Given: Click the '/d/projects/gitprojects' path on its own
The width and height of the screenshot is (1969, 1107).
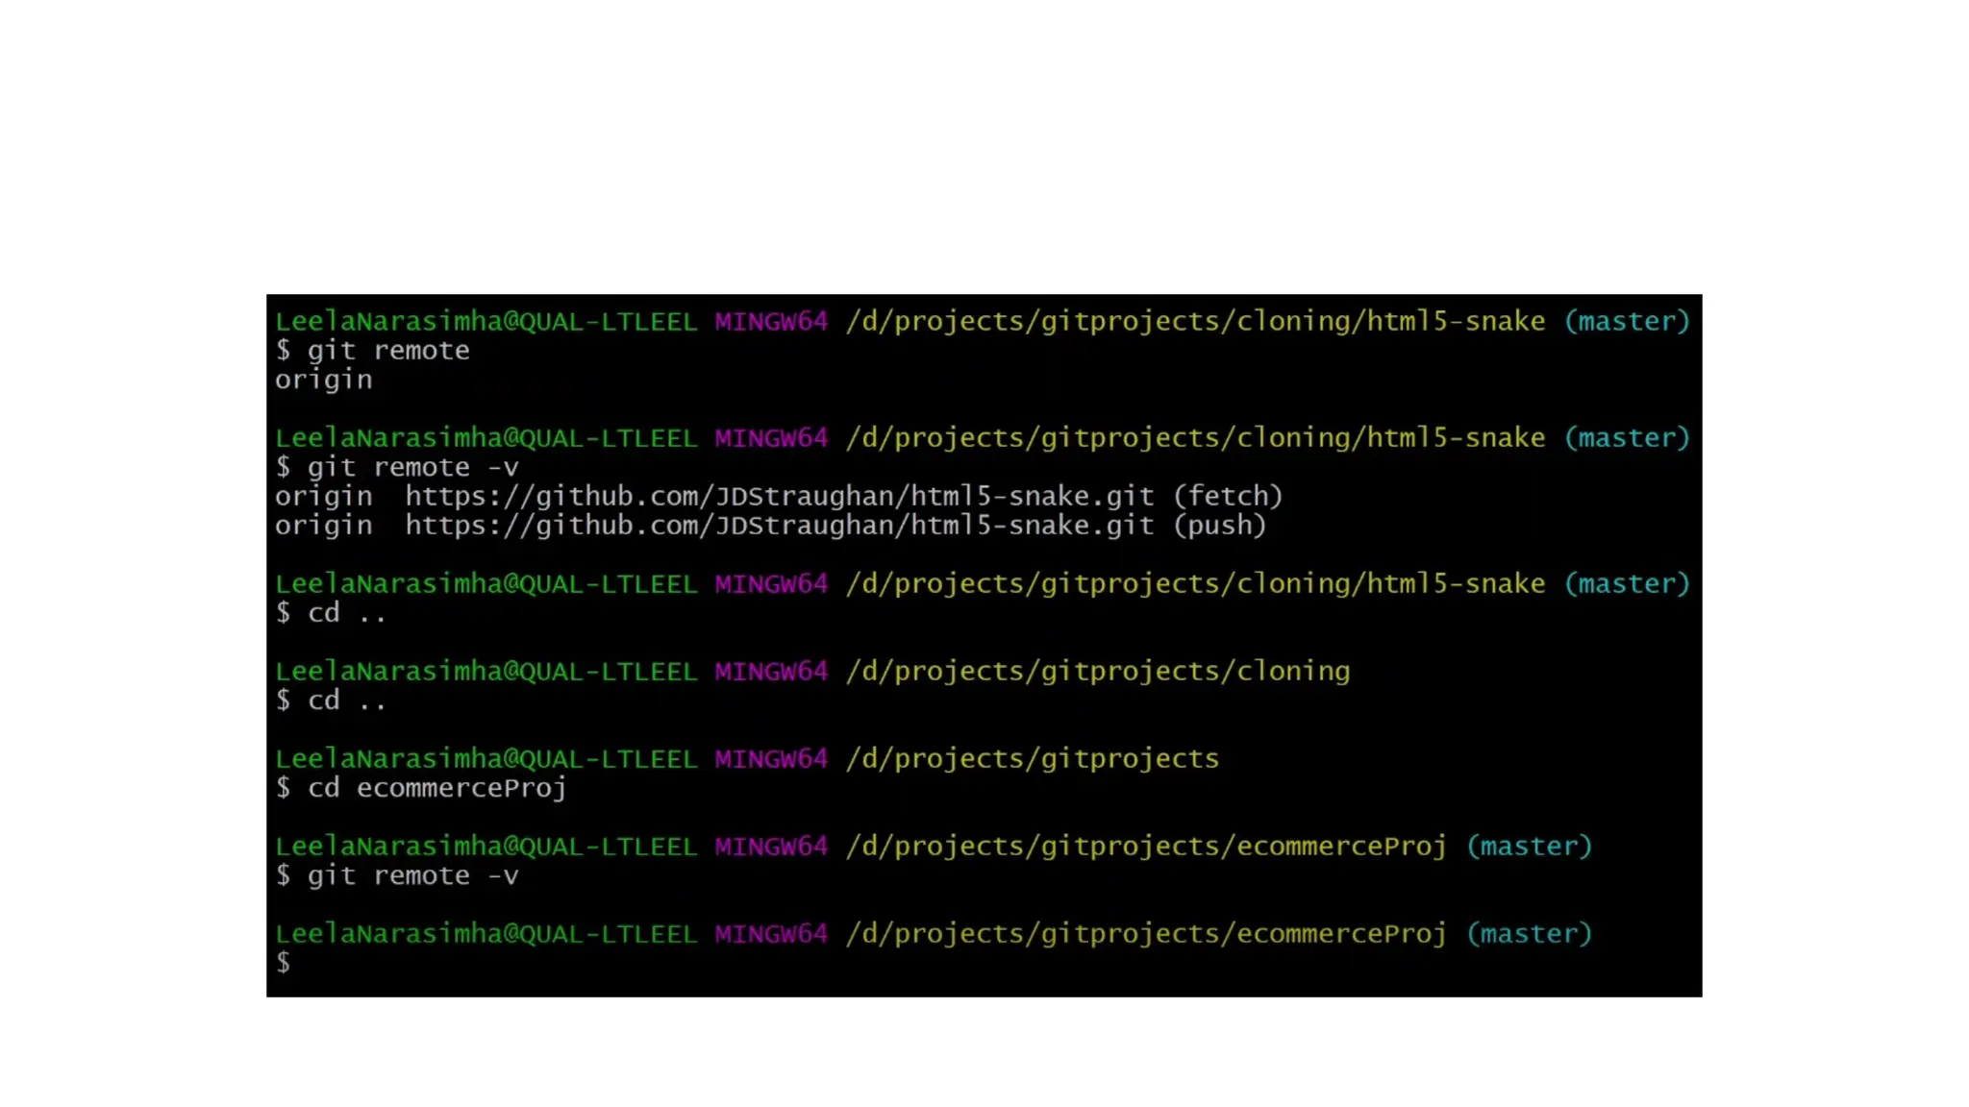Looking at the screenshot, I should (x=1032, y=759).
